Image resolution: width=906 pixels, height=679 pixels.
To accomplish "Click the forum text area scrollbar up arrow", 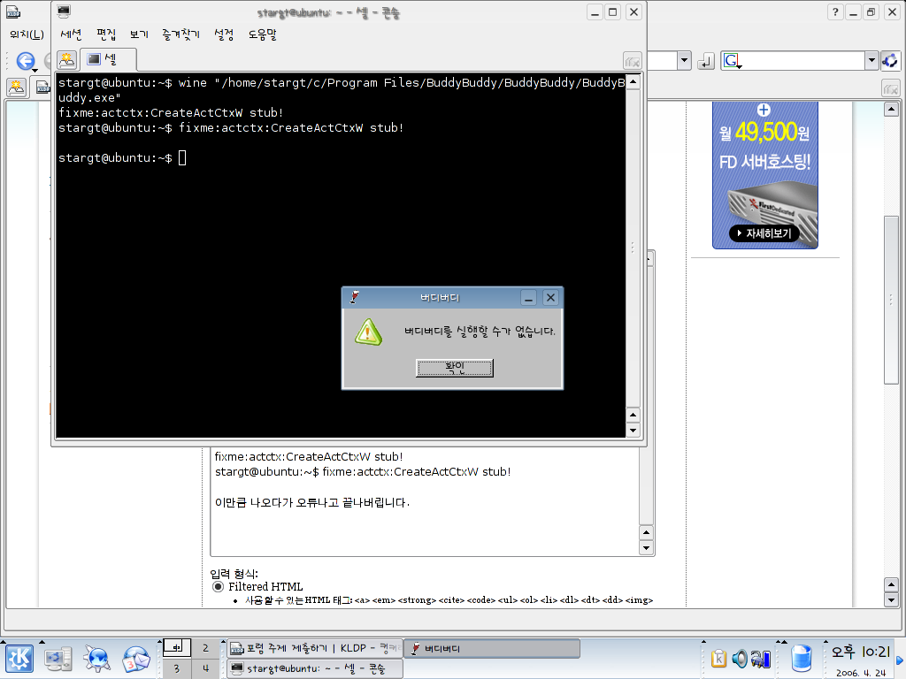I will (646, 532).
